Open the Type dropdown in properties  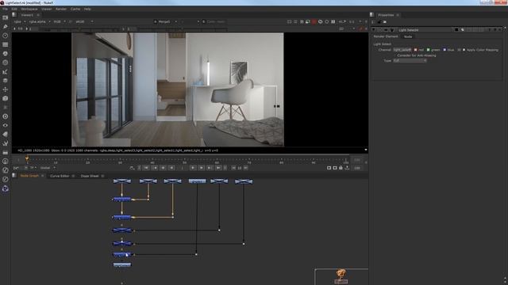[x=410, y=60]
